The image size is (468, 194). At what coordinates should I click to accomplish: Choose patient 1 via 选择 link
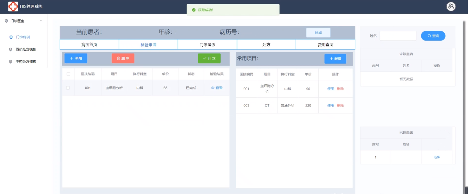tap(437, 157)
